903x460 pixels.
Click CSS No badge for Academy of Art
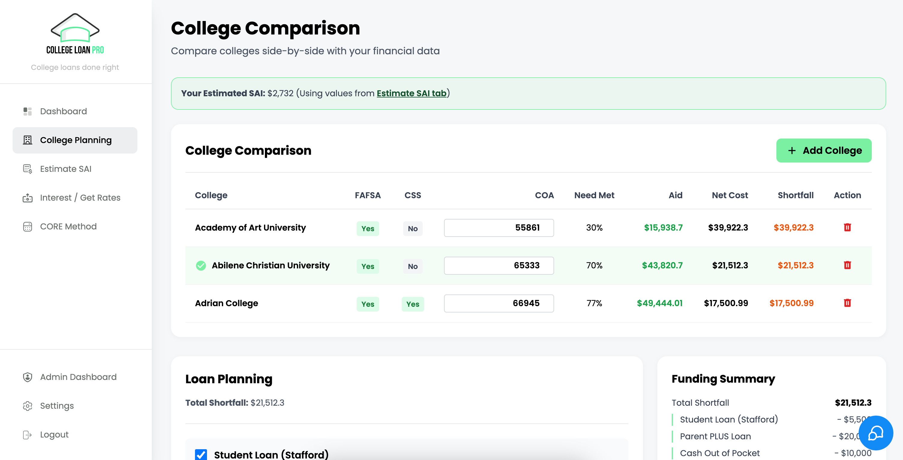pos(412,229)
